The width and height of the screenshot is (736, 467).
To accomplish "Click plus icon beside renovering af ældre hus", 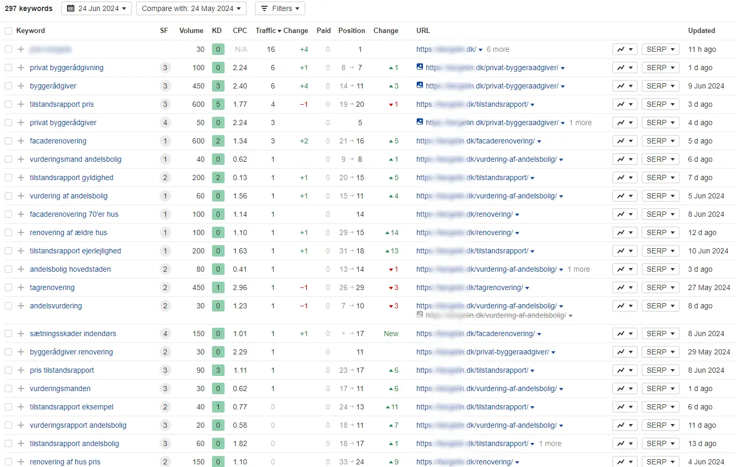I will pyautogui.click(x=21, y=232).
